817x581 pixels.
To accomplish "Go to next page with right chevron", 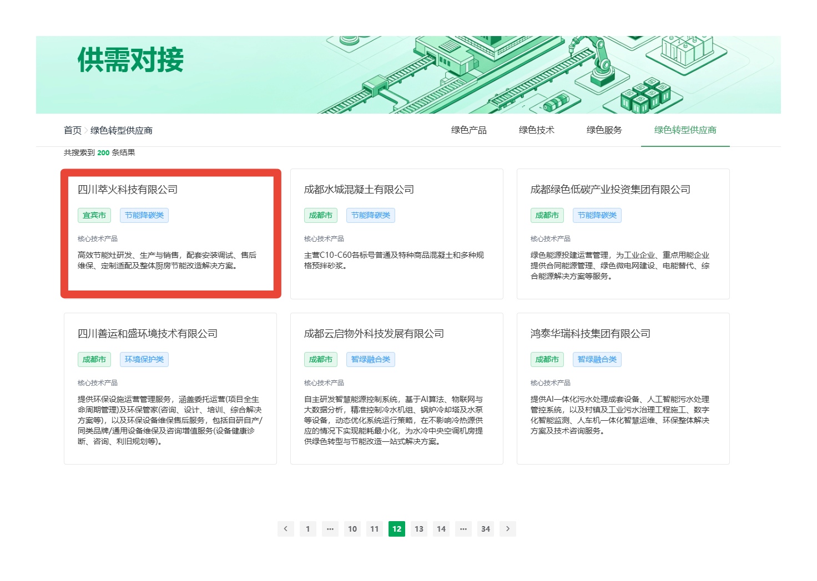I will [x=508, y=529].
